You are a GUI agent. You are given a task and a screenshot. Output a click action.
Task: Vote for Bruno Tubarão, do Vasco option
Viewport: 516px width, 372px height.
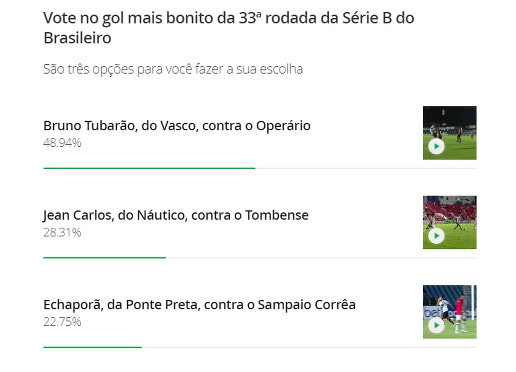point(176,126)
